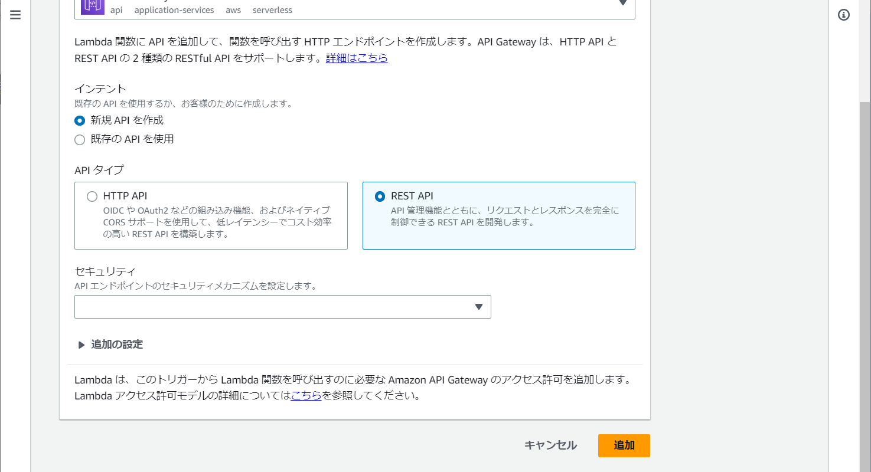Click the API Gateway purple service icon

(92, 6)
